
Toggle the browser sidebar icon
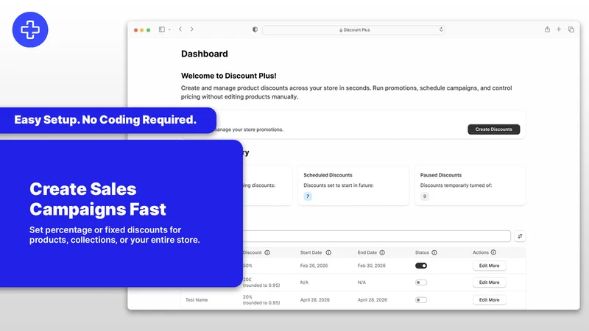[x=161, y=29]
